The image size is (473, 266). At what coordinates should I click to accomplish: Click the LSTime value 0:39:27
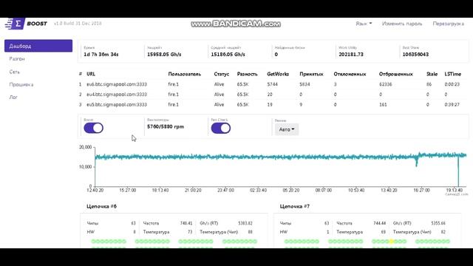[452, 105]
